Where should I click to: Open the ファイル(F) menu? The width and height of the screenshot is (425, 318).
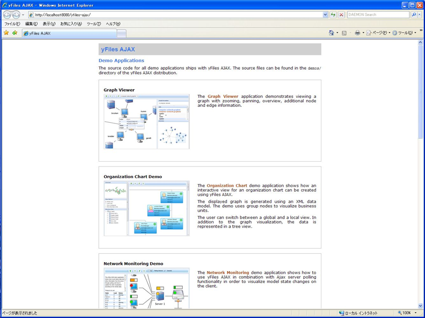[12, 24]
